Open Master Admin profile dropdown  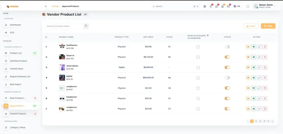[264, 6]
